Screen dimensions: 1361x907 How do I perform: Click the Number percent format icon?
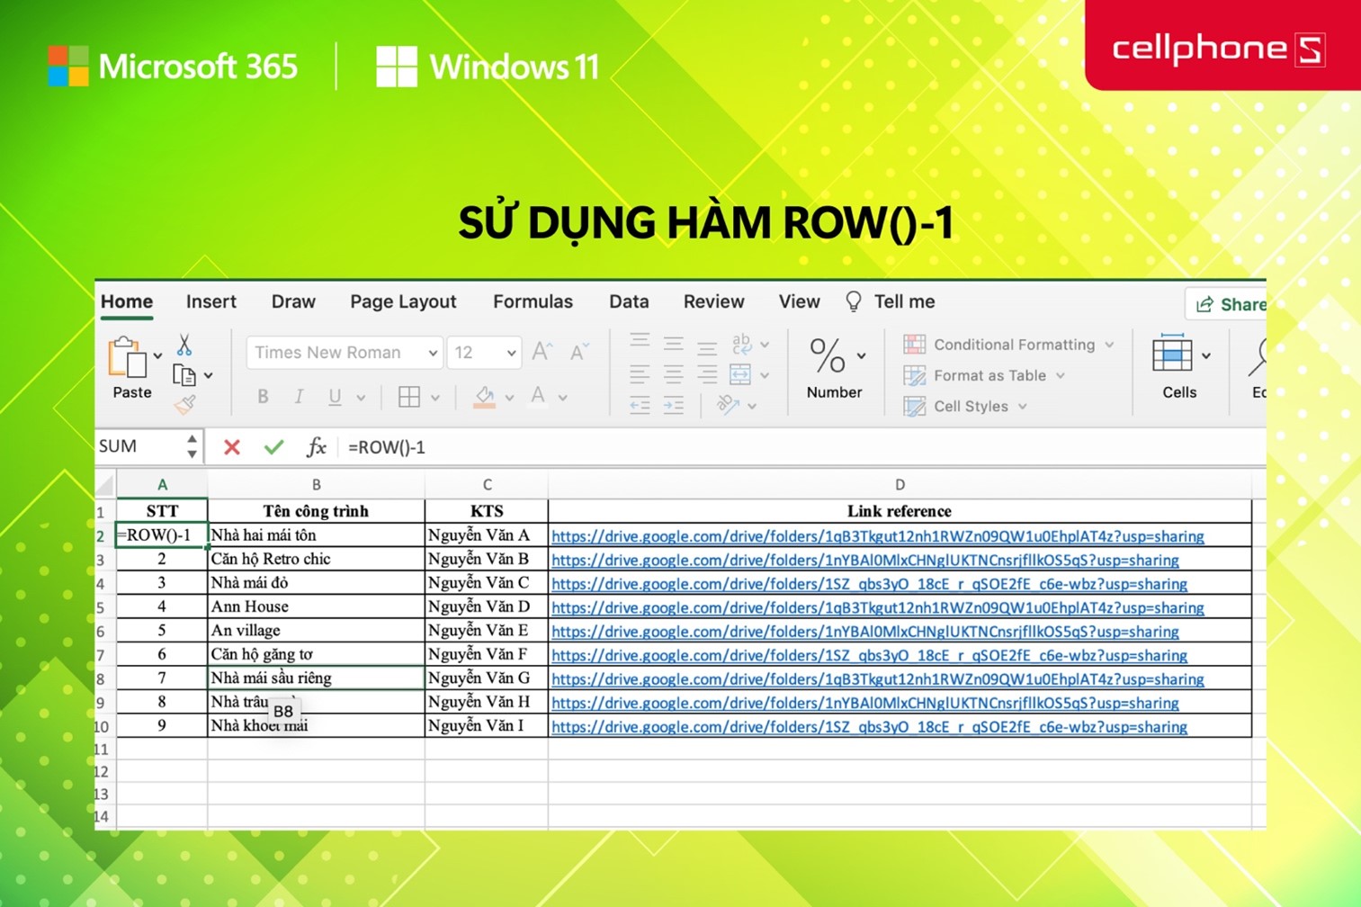(828, 356)
